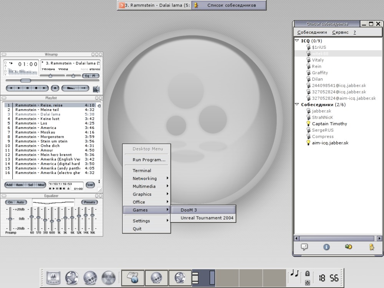Click Winamp eject open-file button
Image resolution: width=384 pixels, height=288 pixels.
(x=55, y=88)
